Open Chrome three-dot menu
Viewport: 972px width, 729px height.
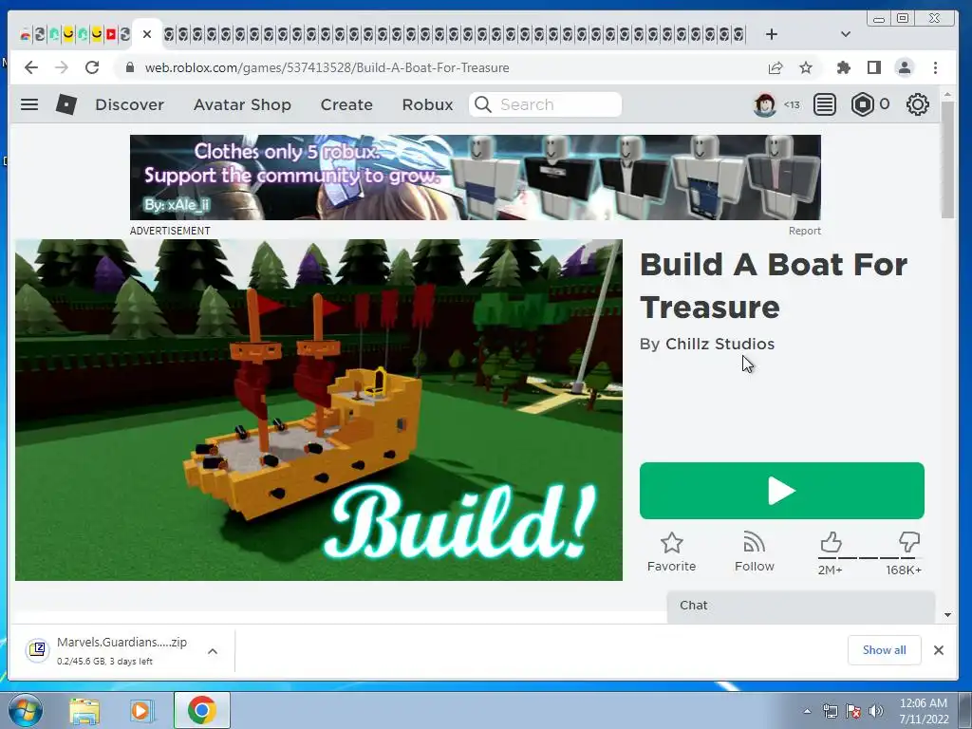(x=935, y=67)
